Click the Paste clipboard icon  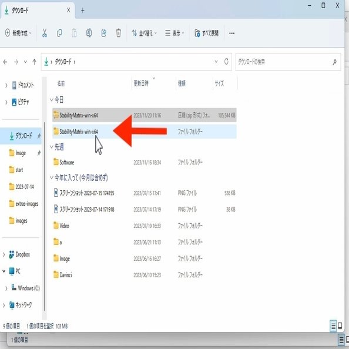tap(74, 33)
